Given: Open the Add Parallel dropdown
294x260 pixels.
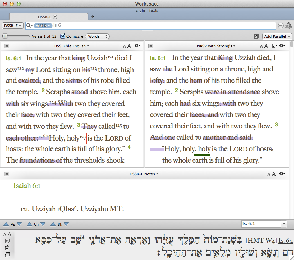Looking at the screenshot, I should point(277,36).
